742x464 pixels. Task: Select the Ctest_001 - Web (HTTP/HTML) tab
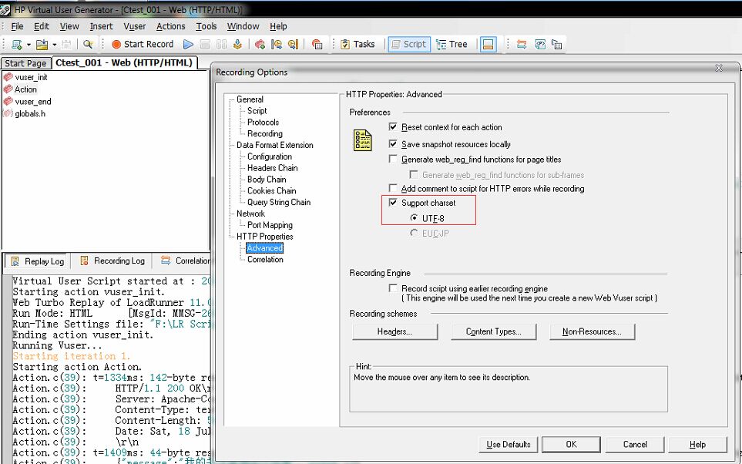124,63
